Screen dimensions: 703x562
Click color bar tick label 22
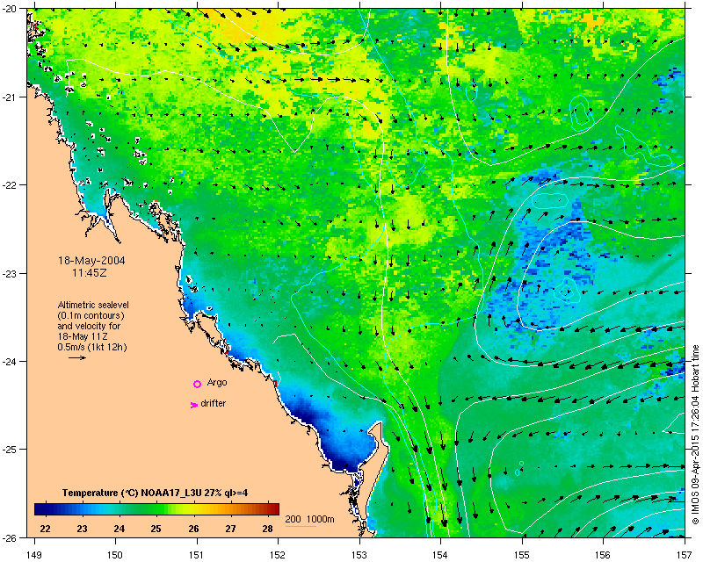click(45, 529)
